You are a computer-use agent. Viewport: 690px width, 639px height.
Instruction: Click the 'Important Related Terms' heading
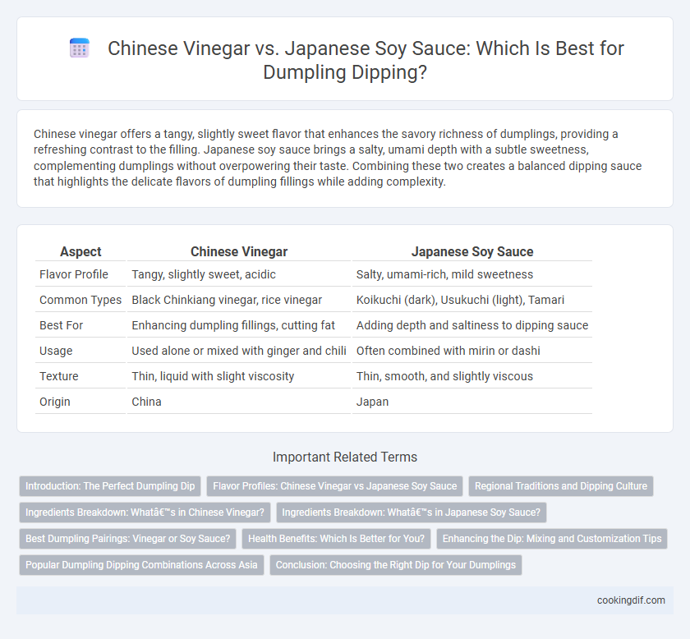[345, 457]
